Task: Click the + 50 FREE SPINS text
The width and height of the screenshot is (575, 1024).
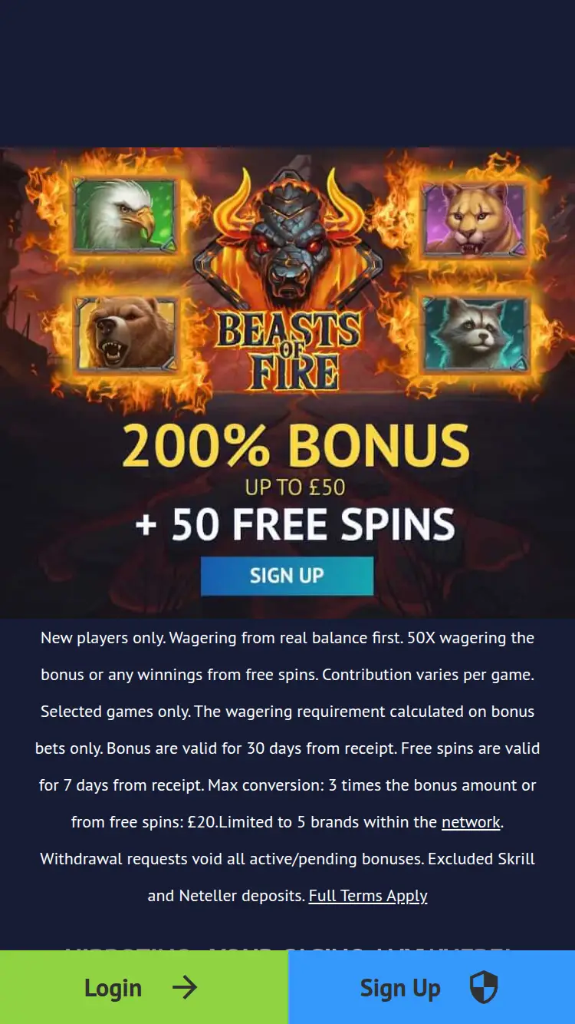Action: pyautogui.click(x=295, y=524)
